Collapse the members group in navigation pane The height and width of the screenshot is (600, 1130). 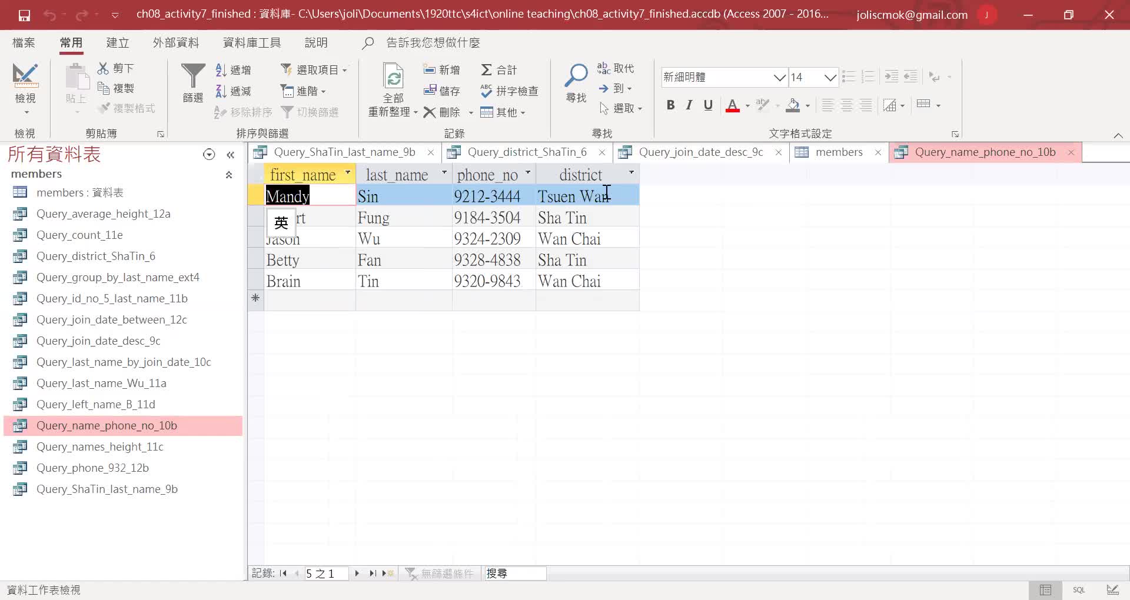229,175
